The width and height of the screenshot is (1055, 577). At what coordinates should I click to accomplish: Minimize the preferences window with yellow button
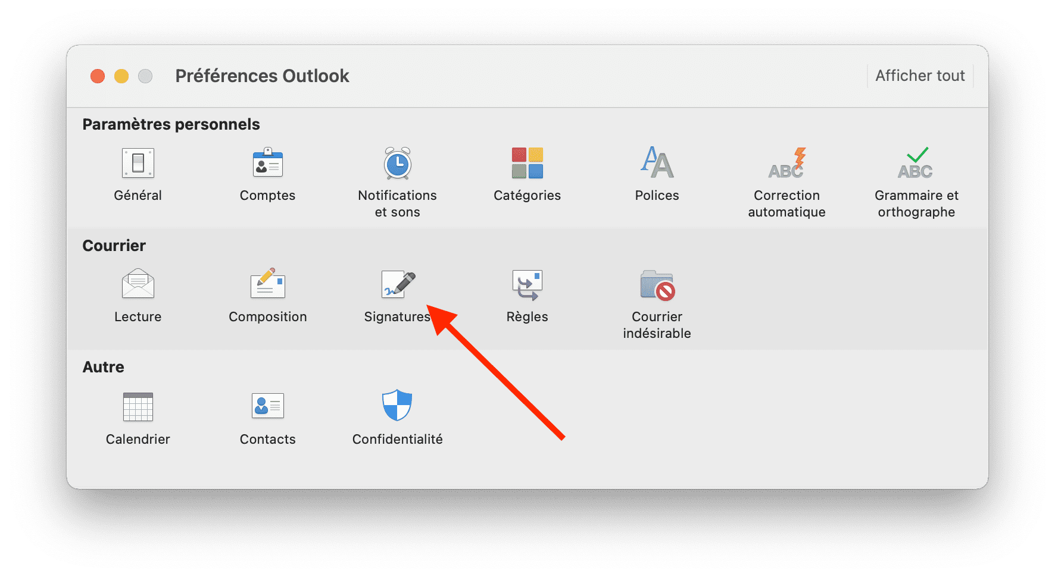[x=121, y=76]
